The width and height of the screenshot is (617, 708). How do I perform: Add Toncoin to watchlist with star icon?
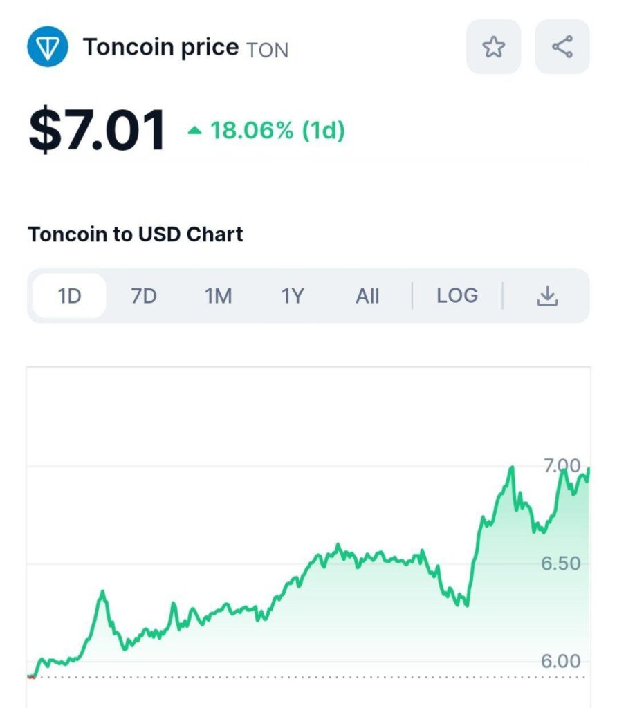click(x=493, y=46)
